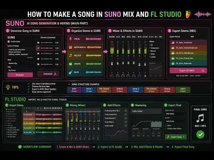
Task: Click the TIPS lightbulb icon
Action: coord(8,87)
